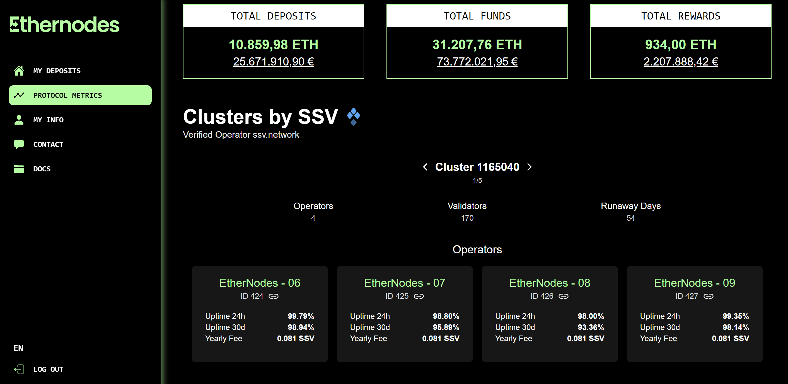Select the Protocol Metrics chart icon

(19, 95)
